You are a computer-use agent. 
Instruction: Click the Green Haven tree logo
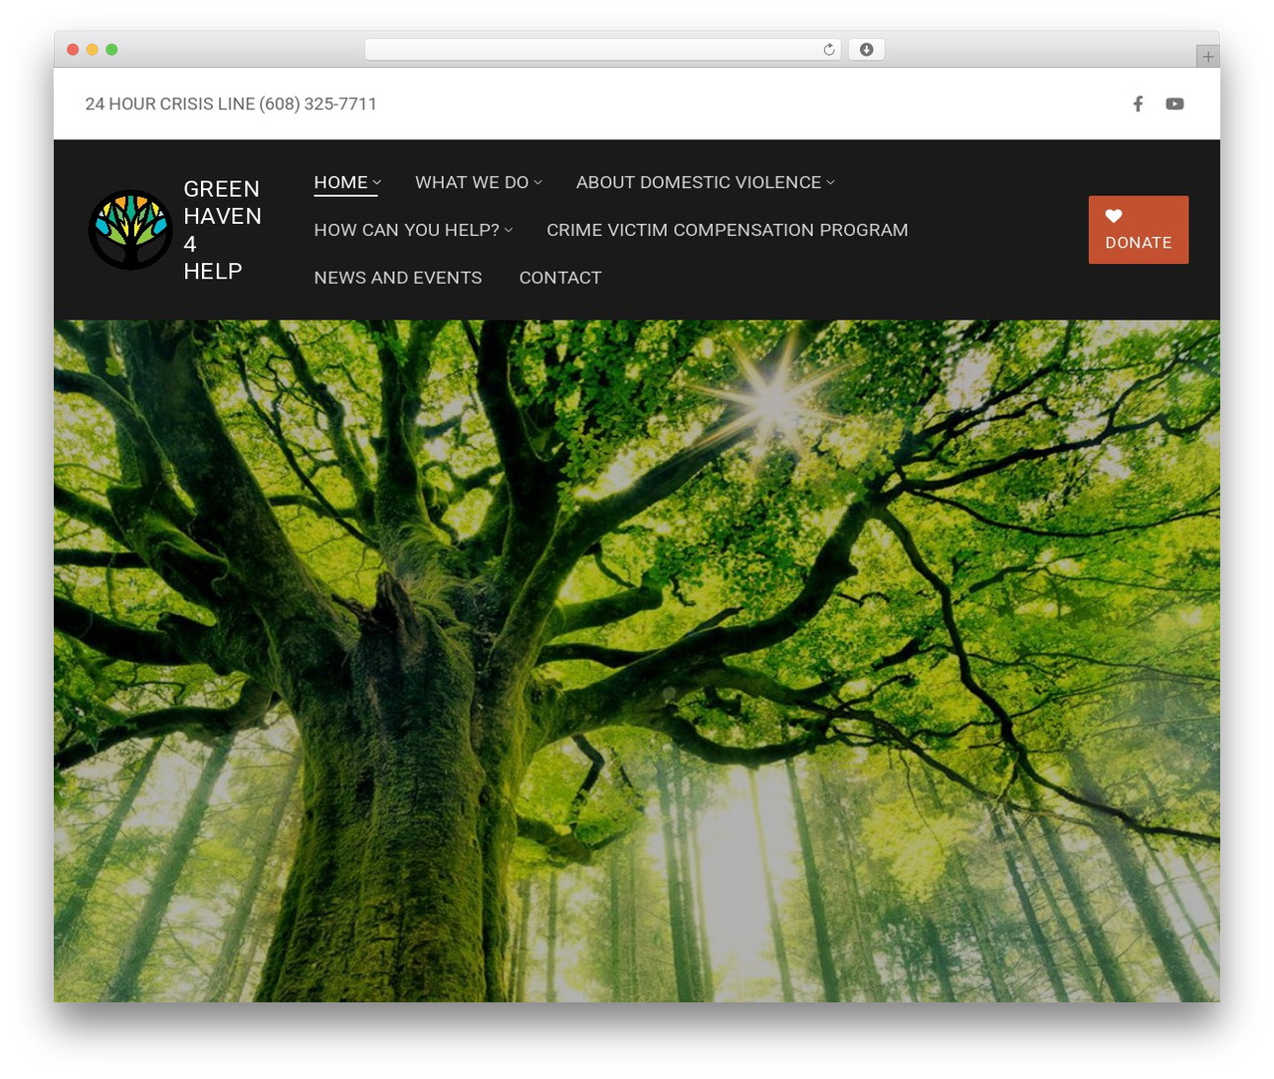tap(130, 230)
